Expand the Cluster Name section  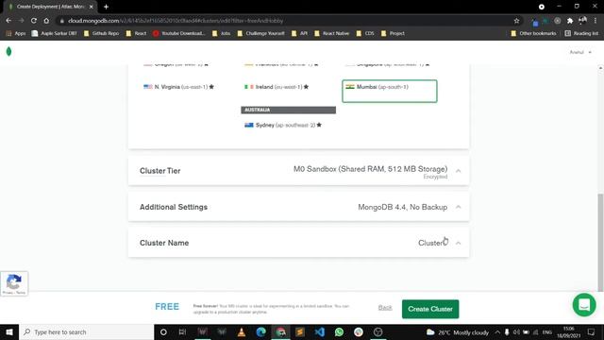[x=458, y=243]
